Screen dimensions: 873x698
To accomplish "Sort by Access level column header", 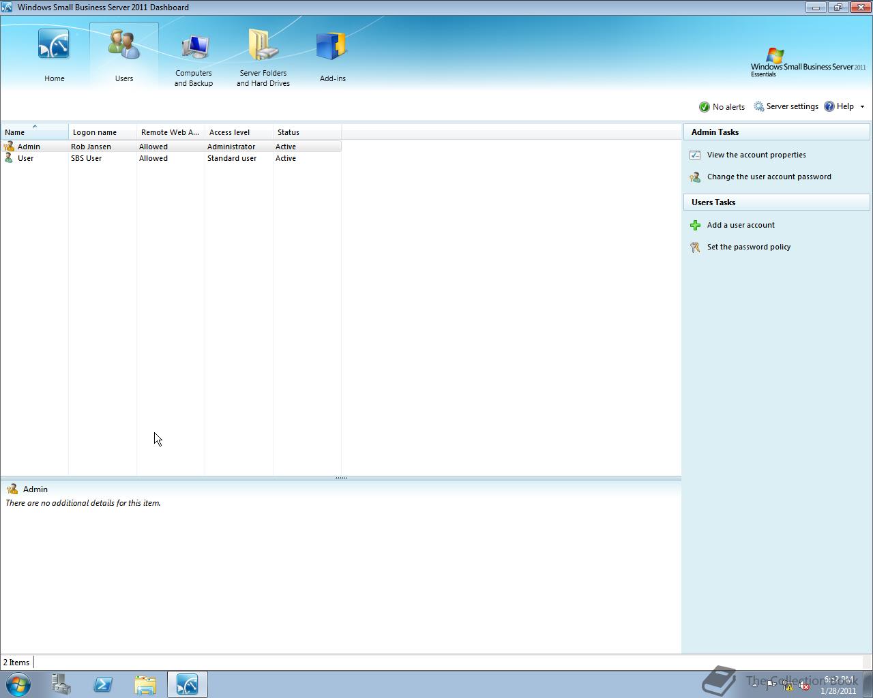I will pyautogui.click(x=239, y=132).
